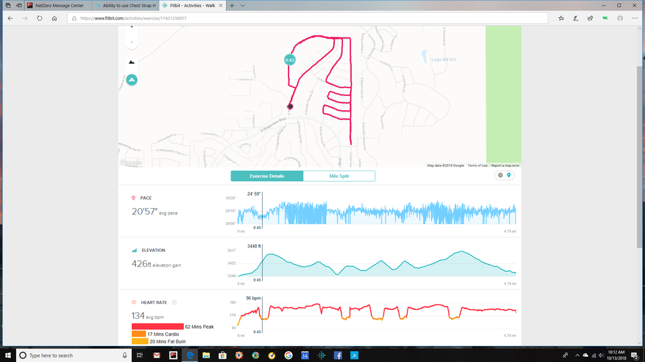Open the Action Center notifications
The height and width of the screenshot is (362, 645).
pos(635,356)
